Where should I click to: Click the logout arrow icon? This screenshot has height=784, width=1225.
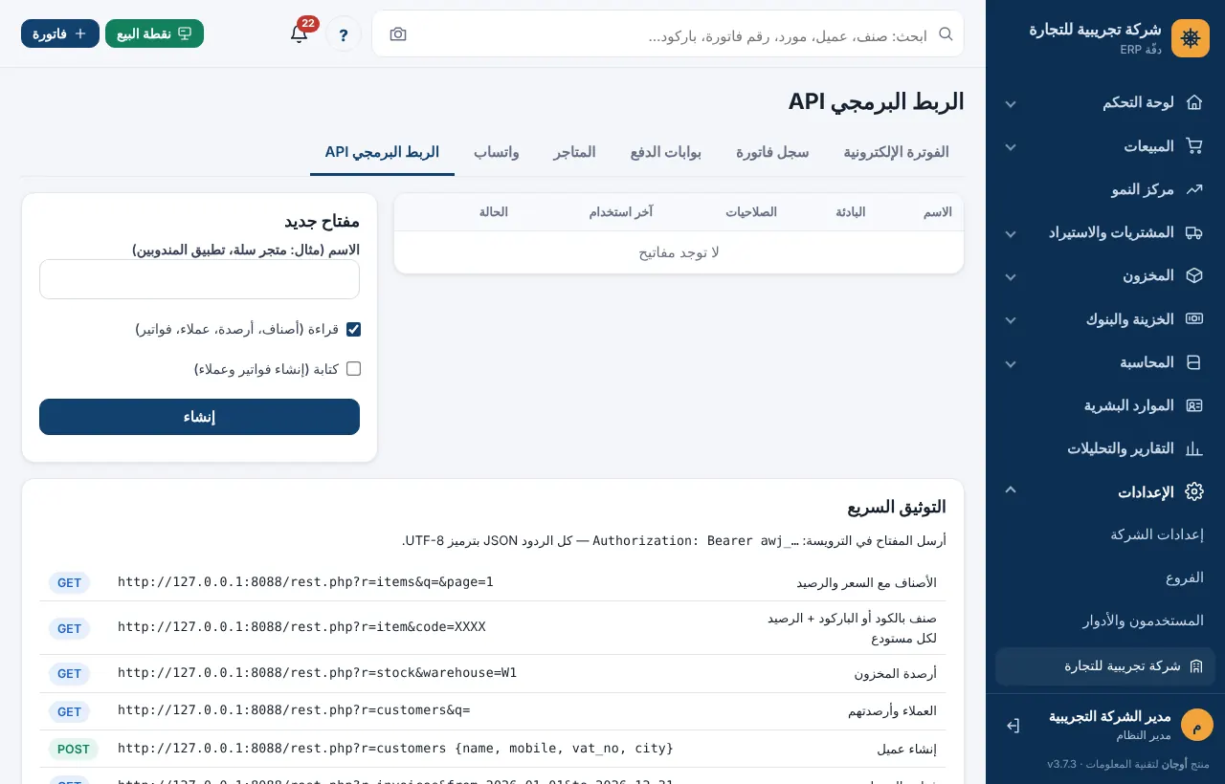(x=1013, y=726)
